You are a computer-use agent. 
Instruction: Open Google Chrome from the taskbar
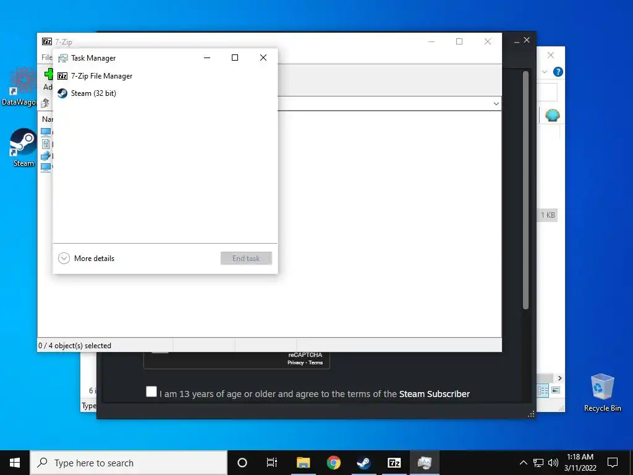pyautogui.click(x=333, y=463)
